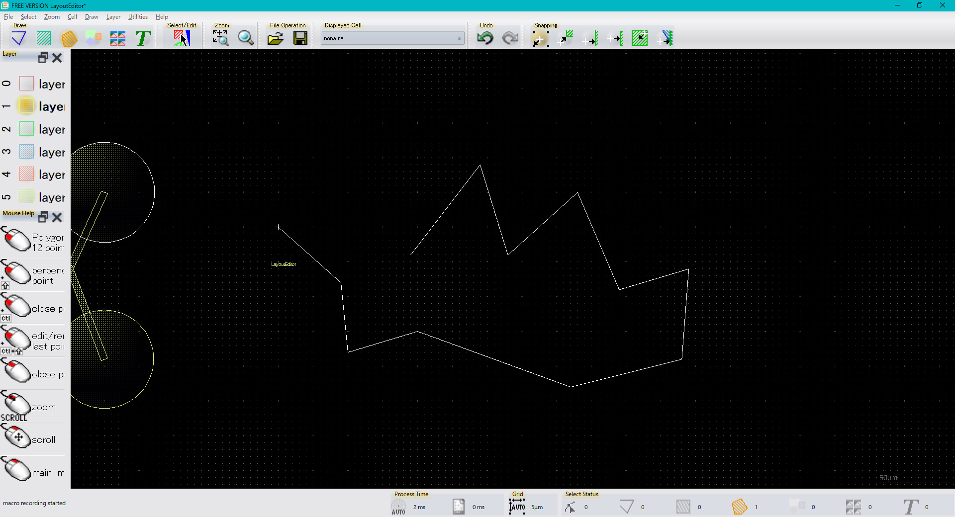
Task: Toggle the first snap-to-grid option
Action: coord(540,38)
